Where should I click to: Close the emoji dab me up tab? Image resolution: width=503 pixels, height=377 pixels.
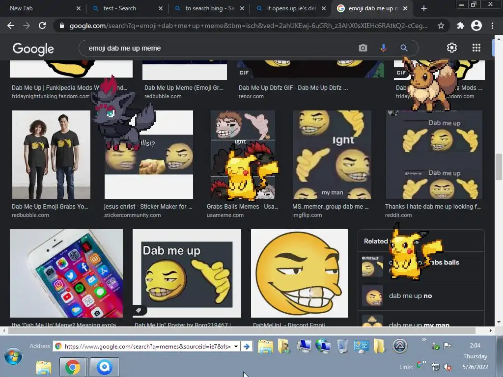click(x=405, y=8)
